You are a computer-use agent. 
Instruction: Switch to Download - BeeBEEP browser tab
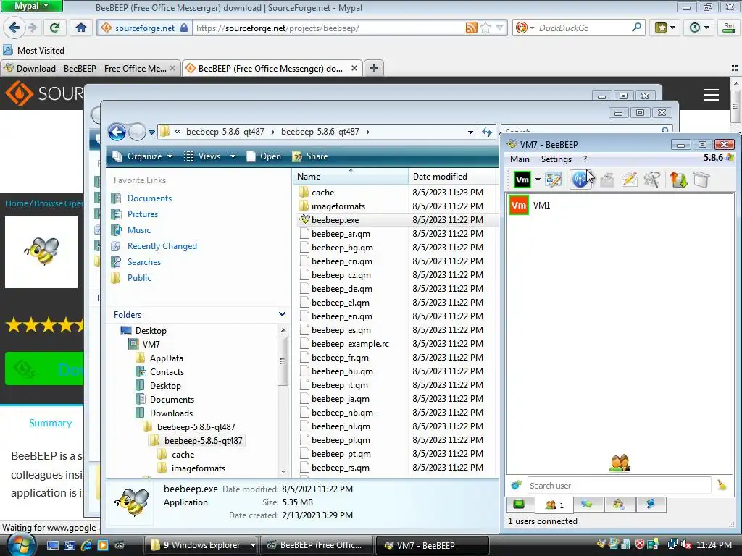click(91, 69)
